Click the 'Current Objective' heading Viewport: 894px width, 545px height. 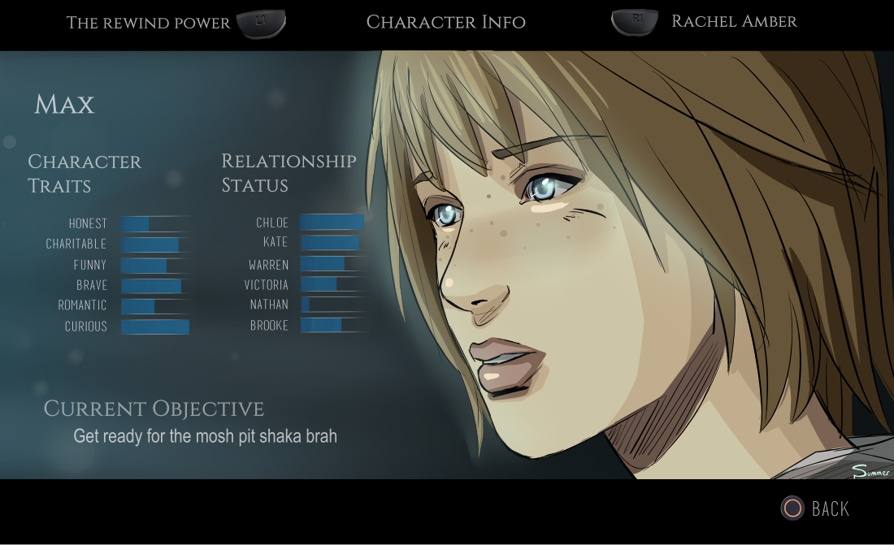tap(154, 409)
